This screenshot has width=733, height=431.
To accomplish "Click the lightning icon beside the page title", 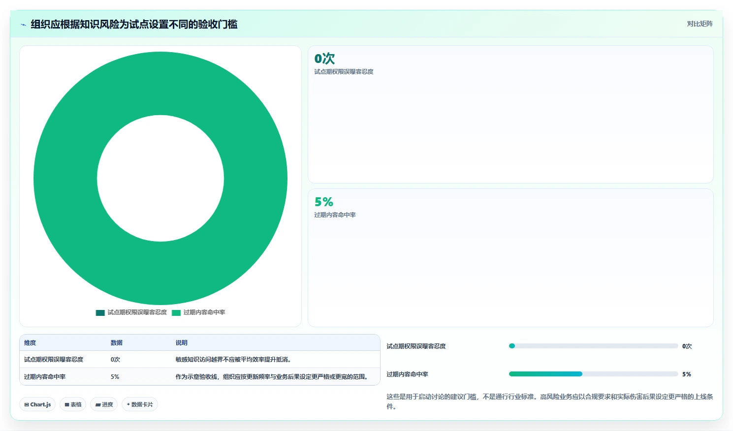I will [23, 25].
